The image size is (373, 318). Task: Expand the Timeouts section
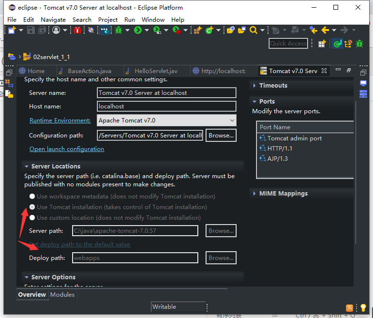(x=254, y=86)
